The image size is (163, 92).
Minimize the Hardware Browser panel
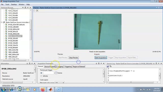pyautogui.click(x=23, y=8)
